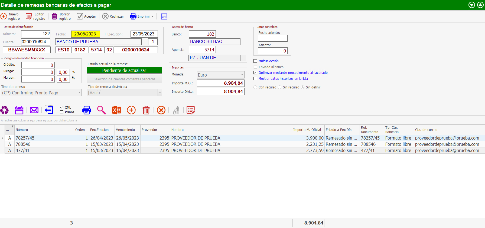The width and height of the screenshot is (485, 228).
Task: Uncheck the XML format checkbox
Action: coord(62,108)
